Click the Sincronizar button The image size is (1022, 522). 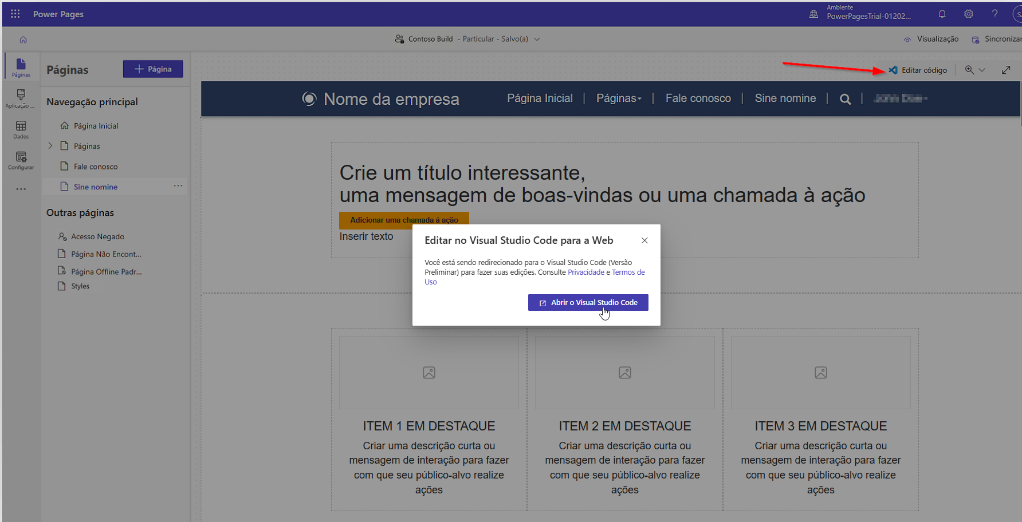(996, 39)
